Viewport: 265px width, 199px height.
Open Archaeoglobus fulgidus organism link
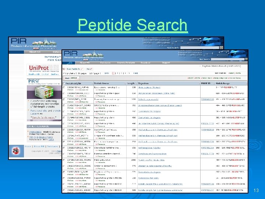click(x=149, y=148)
